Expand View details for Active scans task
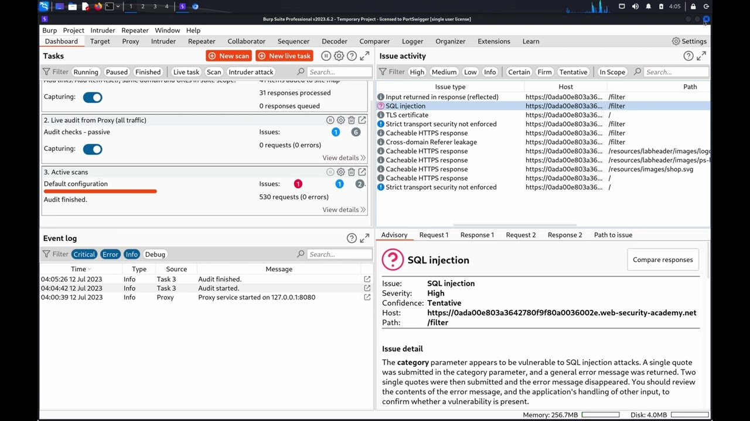Screen dimensions: 750x421 coord(344,210)
